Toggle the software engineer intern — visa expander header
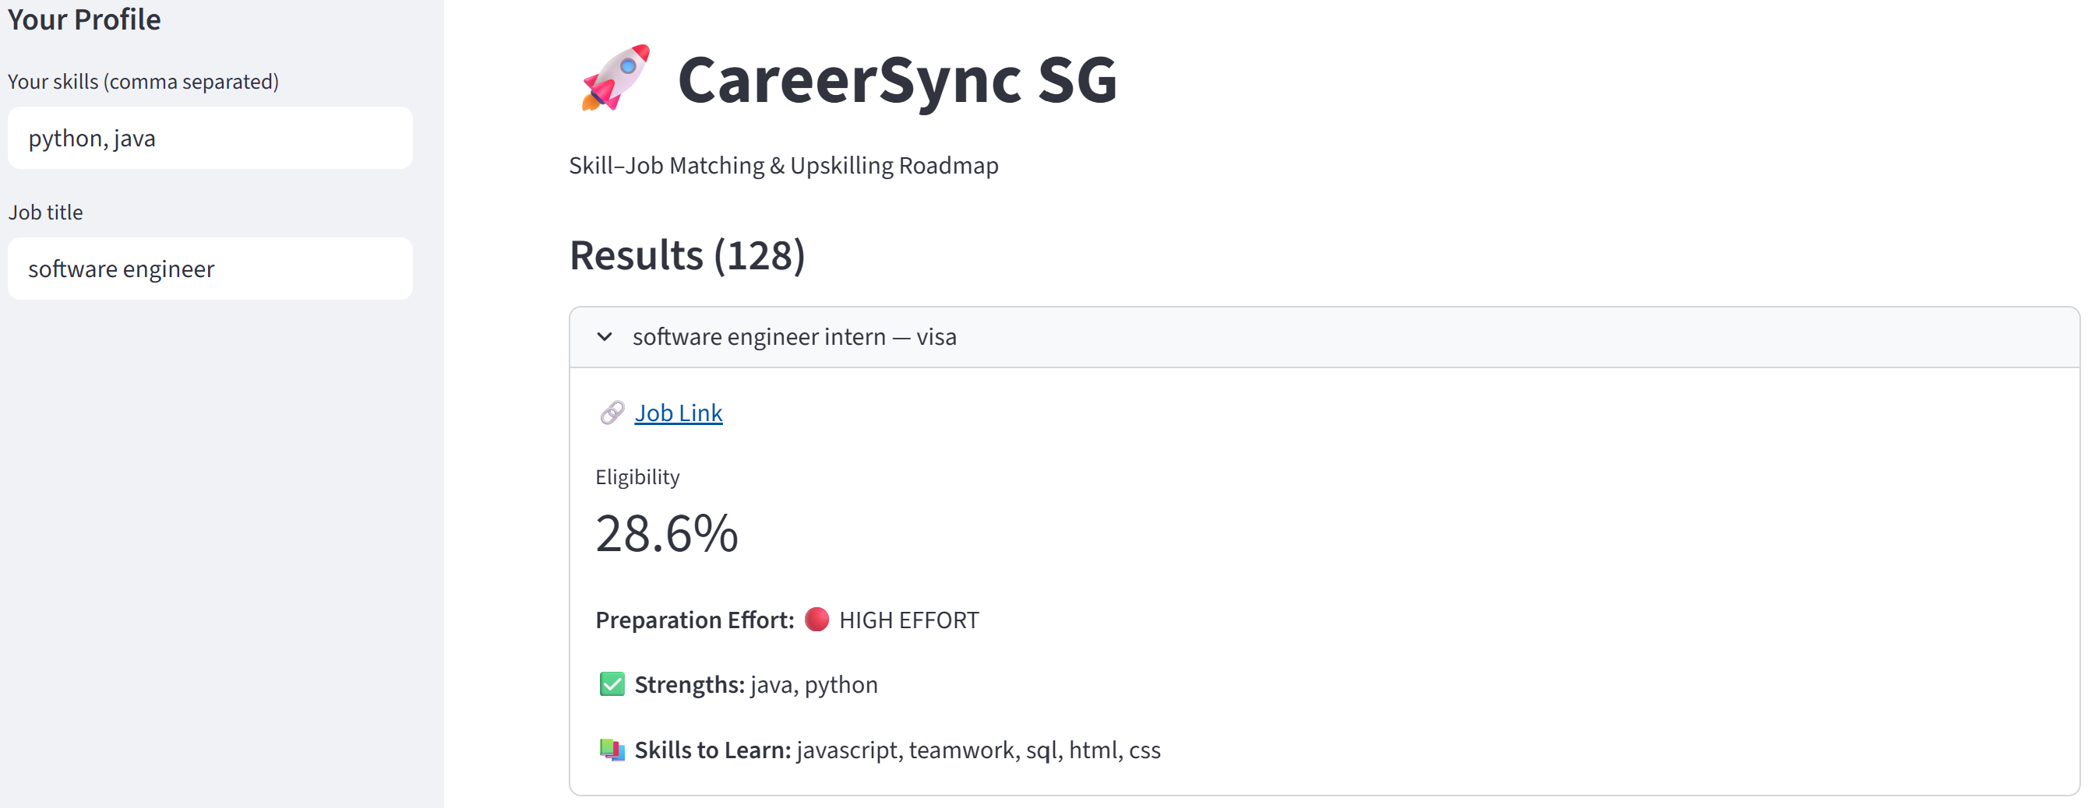 [x=1324, y=337]
